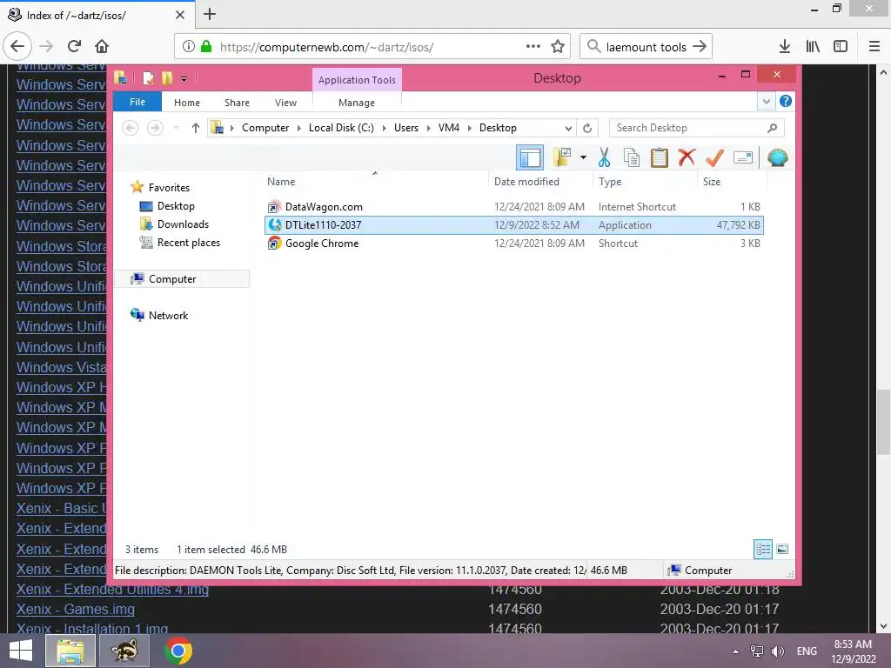Click VM4 in the breadcrumb path
This screenshot has width=891, height=668.
pos(449,128)
